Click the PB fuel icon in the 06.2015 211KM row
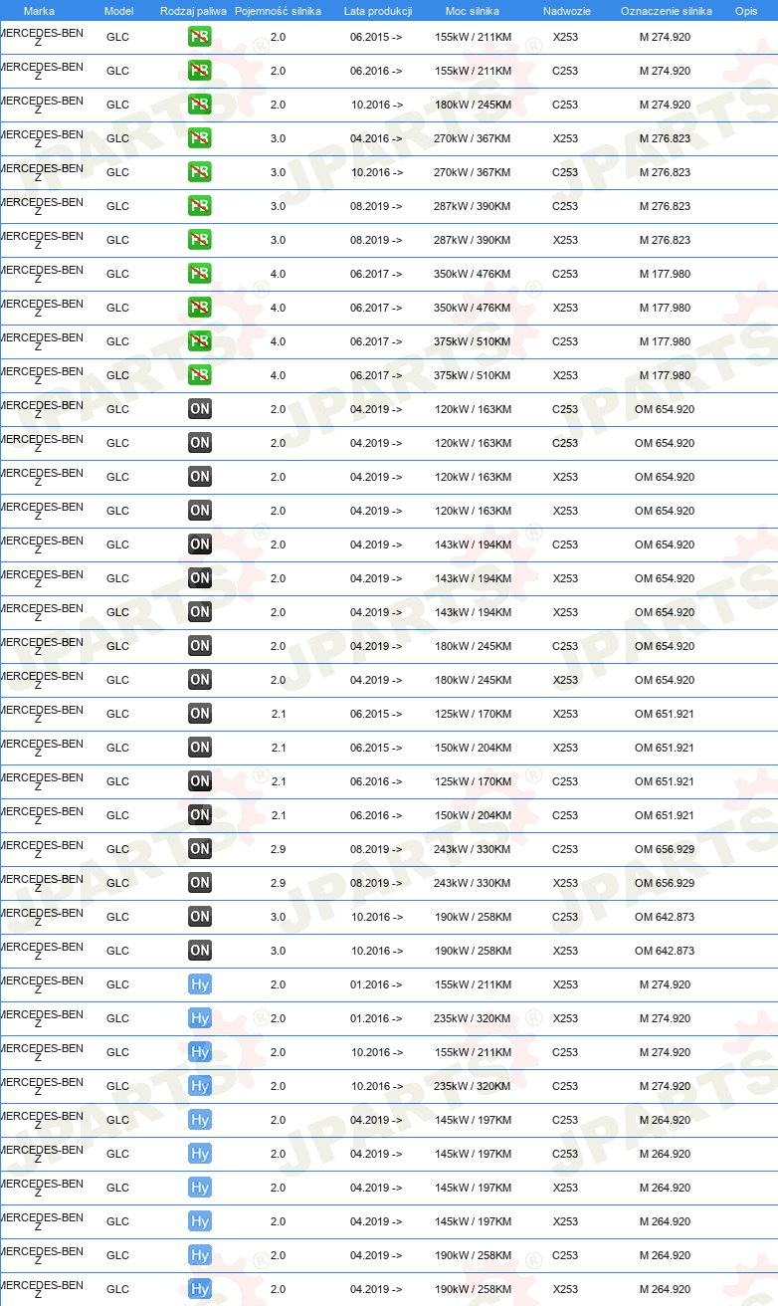Image resolution: width=778 pixels, height=1306 pixels. (x=200, y=38)
